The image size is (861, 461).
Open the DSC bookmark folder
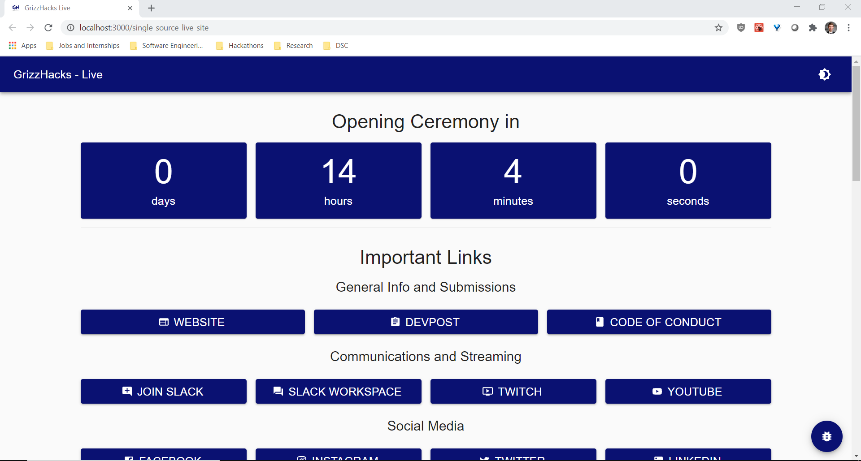point(336,46)
